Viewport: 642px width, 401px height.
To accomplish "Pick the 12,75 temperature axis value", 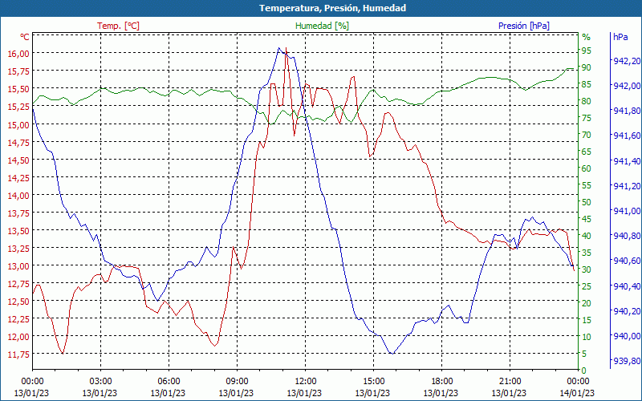I will [18, 284].
